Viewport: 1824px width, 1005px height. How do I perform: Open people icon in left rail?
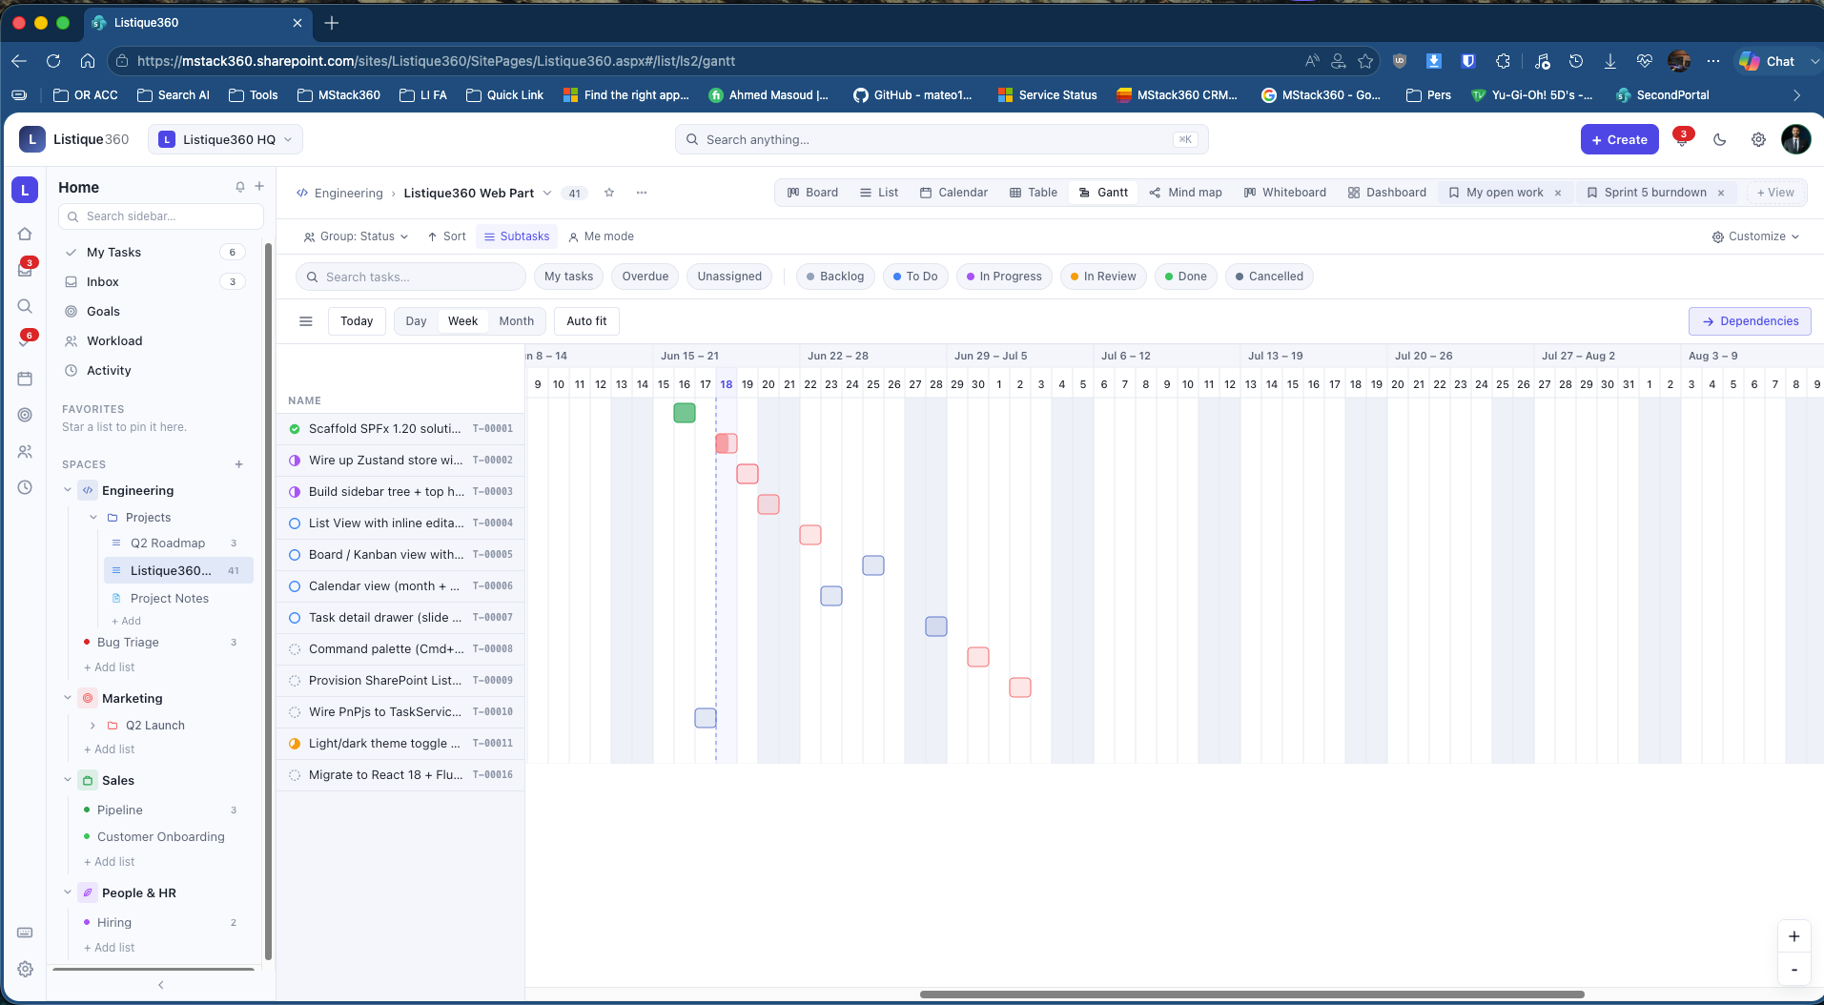[x=25, y=451]
